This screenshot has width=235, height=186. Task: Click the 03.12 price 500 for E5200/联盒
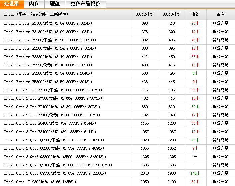[x=145, y=73]
